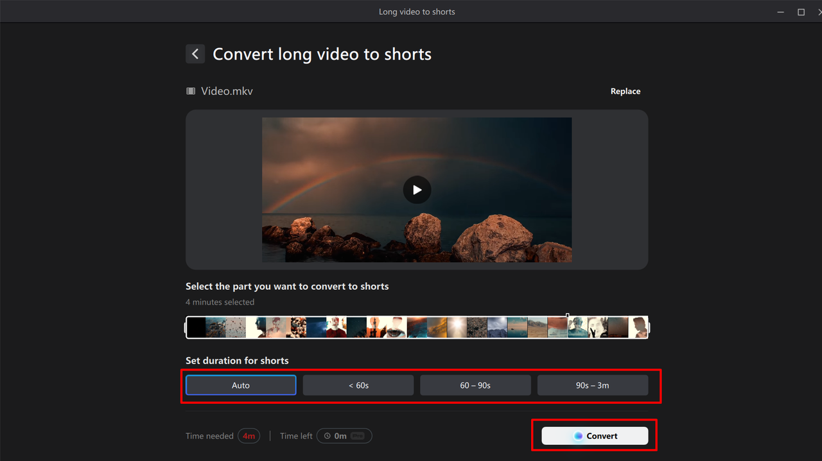Click the first black thumbnail in filmstrip
The width and height of the screenshot is (822, 461).
coord(197,328)
